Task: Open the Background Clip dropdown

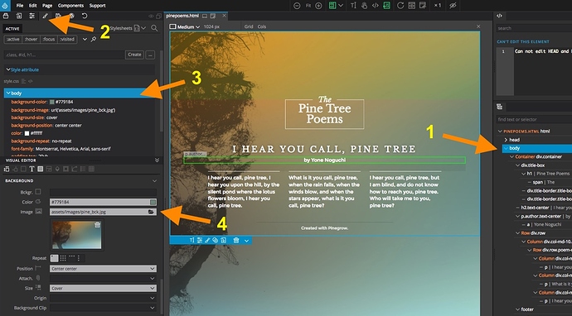Action: 103,308
